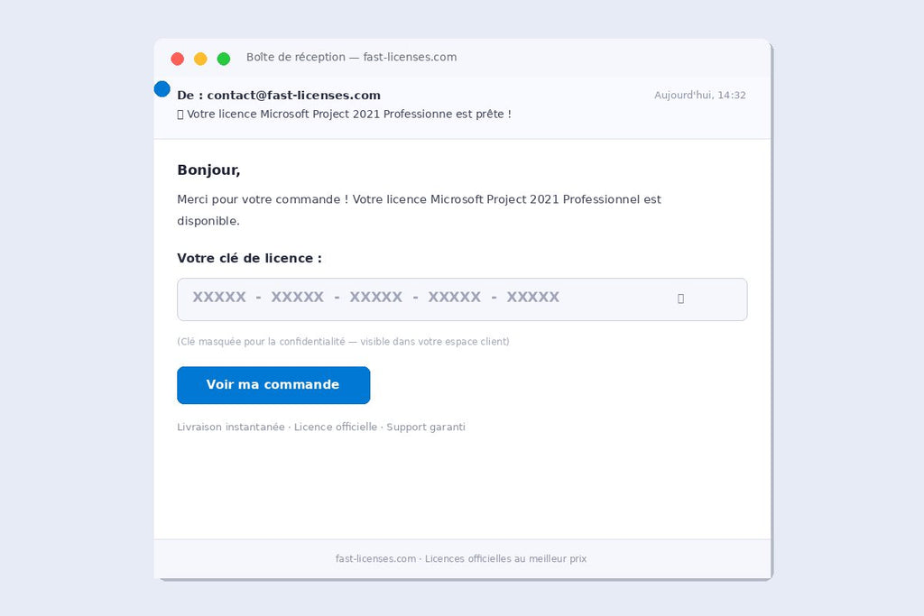Image resolution: width=924 pixels, height=616 pixels.
Task: Click the note '(Clé masquée pour la confidentialité…)'
Action: coord(343,342)
